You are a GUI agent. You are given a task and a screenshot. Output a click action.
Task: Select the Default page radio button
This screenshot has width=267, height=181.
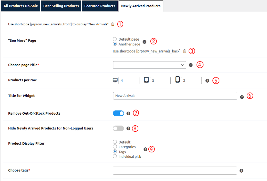115,39
